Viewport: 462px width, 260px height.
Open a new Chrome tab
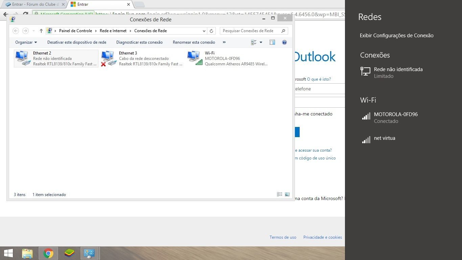coord(139,4)
